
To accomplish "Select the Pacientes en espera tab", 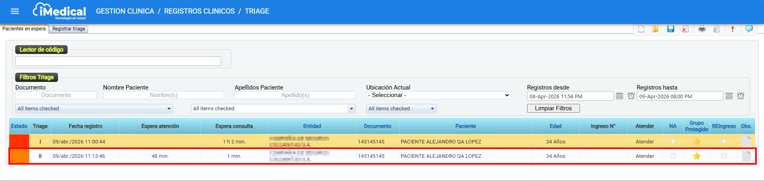I will [24, 29].
